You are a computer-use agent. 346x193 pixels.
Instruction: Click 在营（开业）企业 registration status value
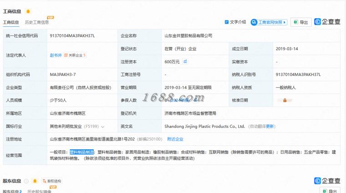[180, 49]
